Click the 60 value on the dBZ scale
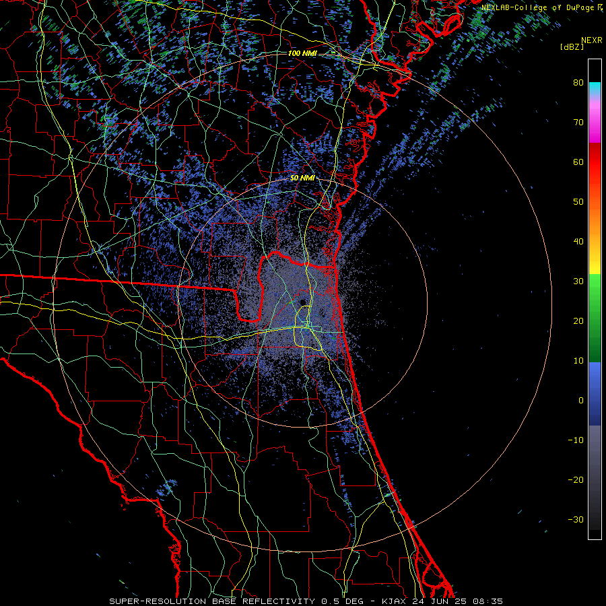Screen dimensions: 606x606 pyautogui.click(x=578, y=162)
